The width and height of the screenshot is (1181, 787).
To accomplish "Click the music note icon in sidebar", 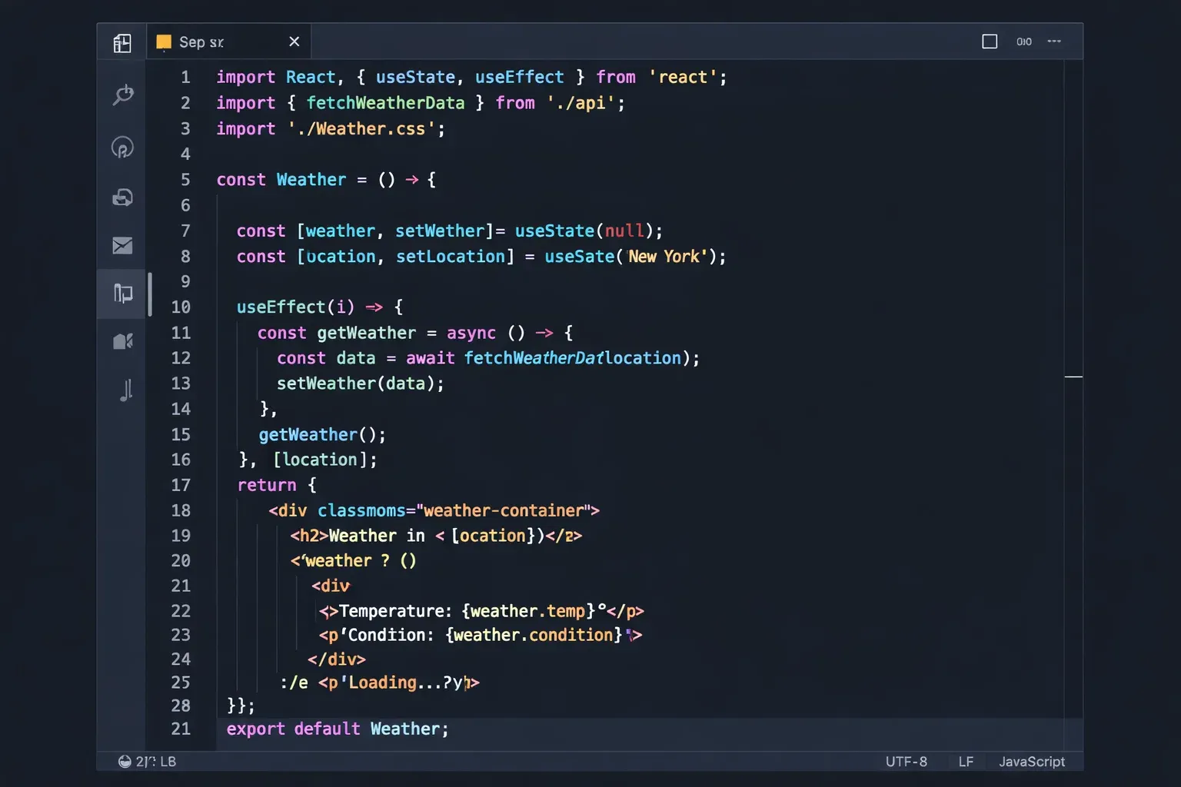I will (x=126, y=390).
